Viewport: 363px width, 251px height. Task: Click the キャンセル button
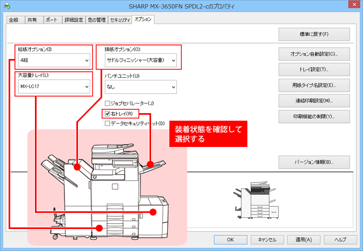tap(267, 240)
